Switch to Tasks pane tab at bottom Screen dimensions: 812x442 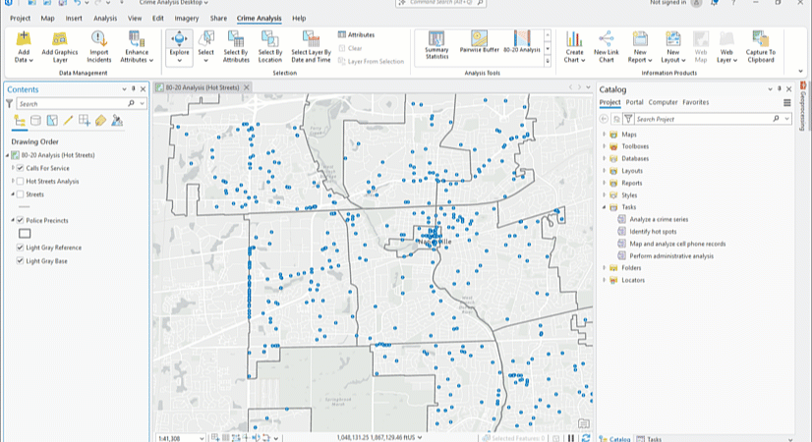click(x=649, y=438)
